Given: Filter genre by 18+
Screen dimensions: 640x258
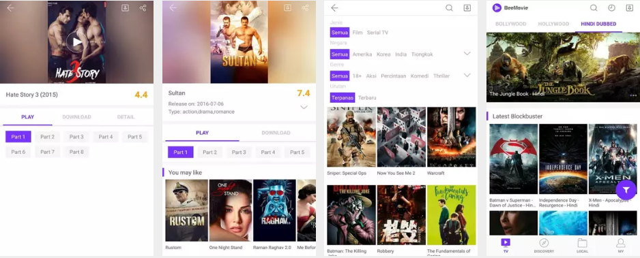Looking at the screenshot, I should pos(357,76).
